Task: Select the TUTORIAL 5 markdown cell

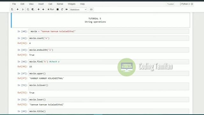Action: point(100,20)
